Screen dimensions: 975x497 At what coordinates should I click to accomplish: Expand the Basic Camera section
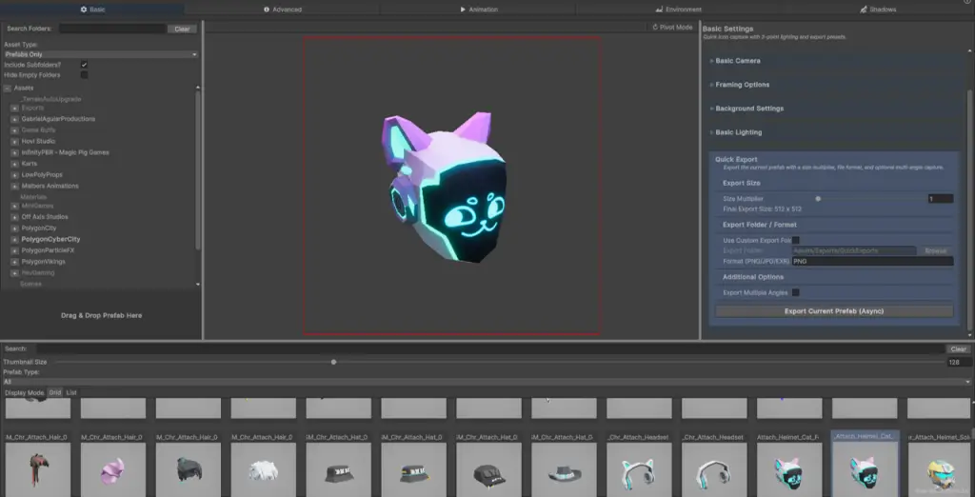(739, 61)
